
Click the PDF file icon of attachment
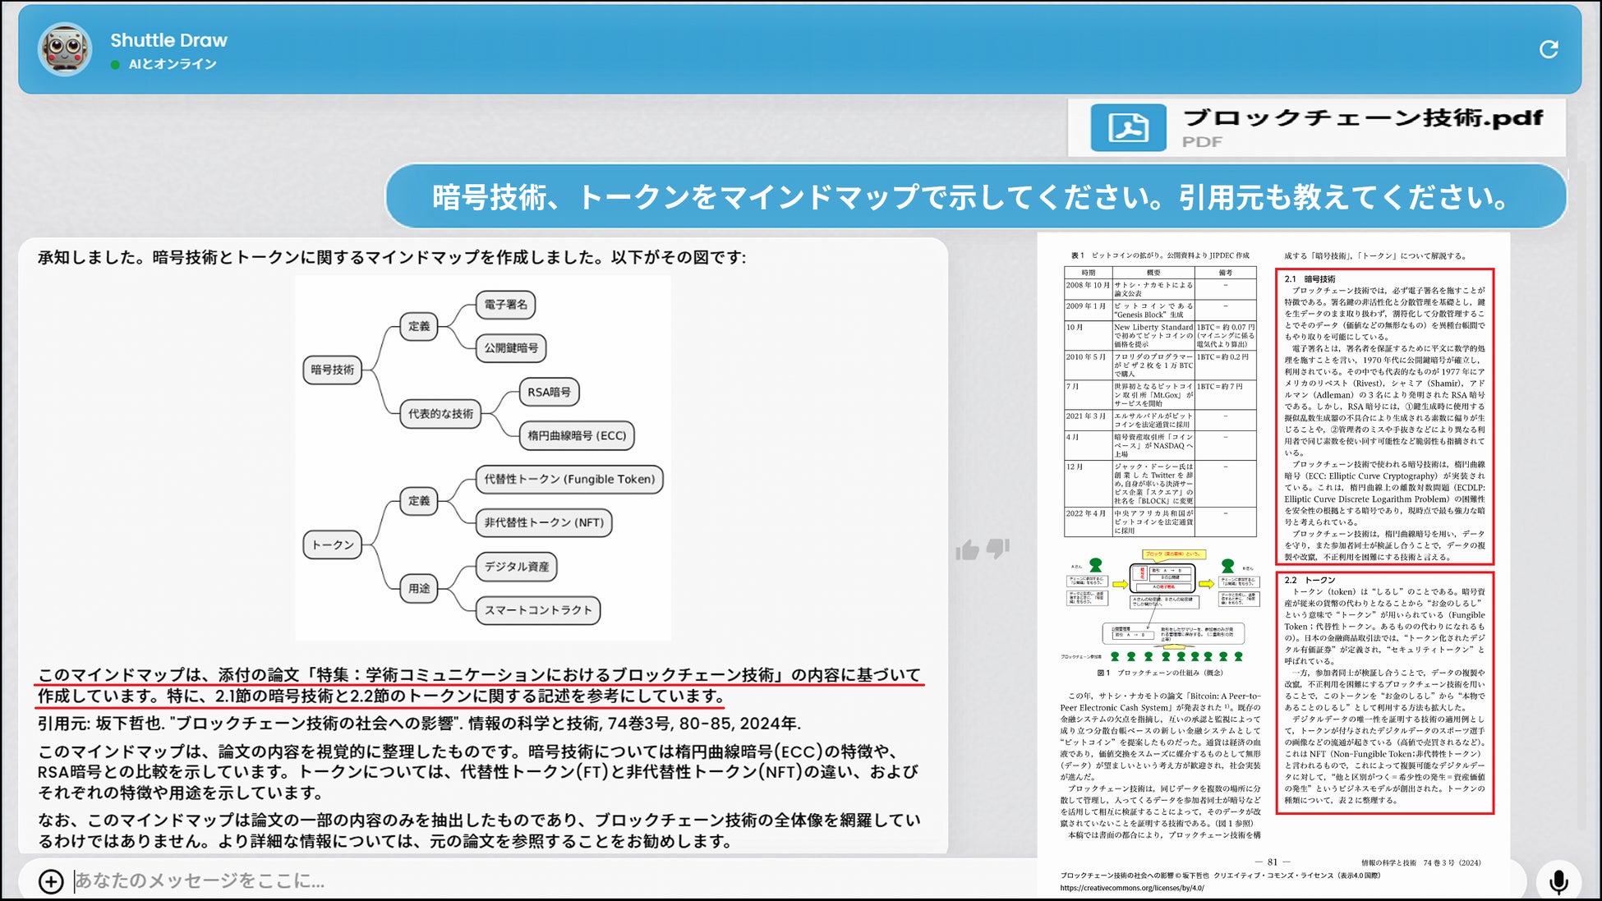click(1128, 128)
